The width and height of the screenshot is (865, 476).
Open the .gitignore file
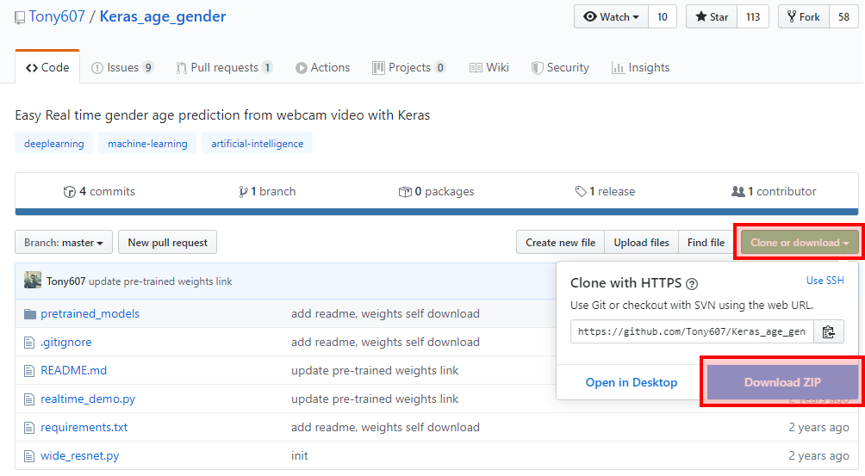coord(66,342)
